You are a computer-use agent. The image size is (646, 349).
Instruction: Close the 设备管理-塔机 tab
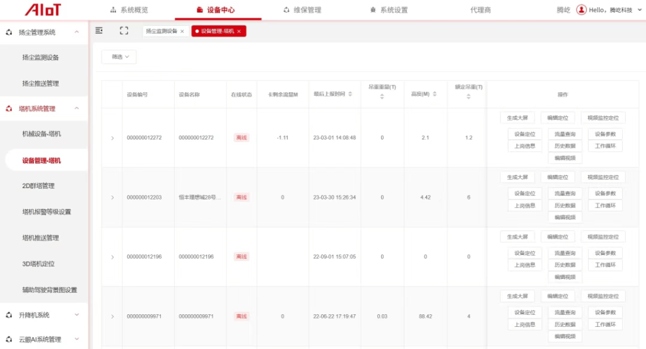coord(239,31)
